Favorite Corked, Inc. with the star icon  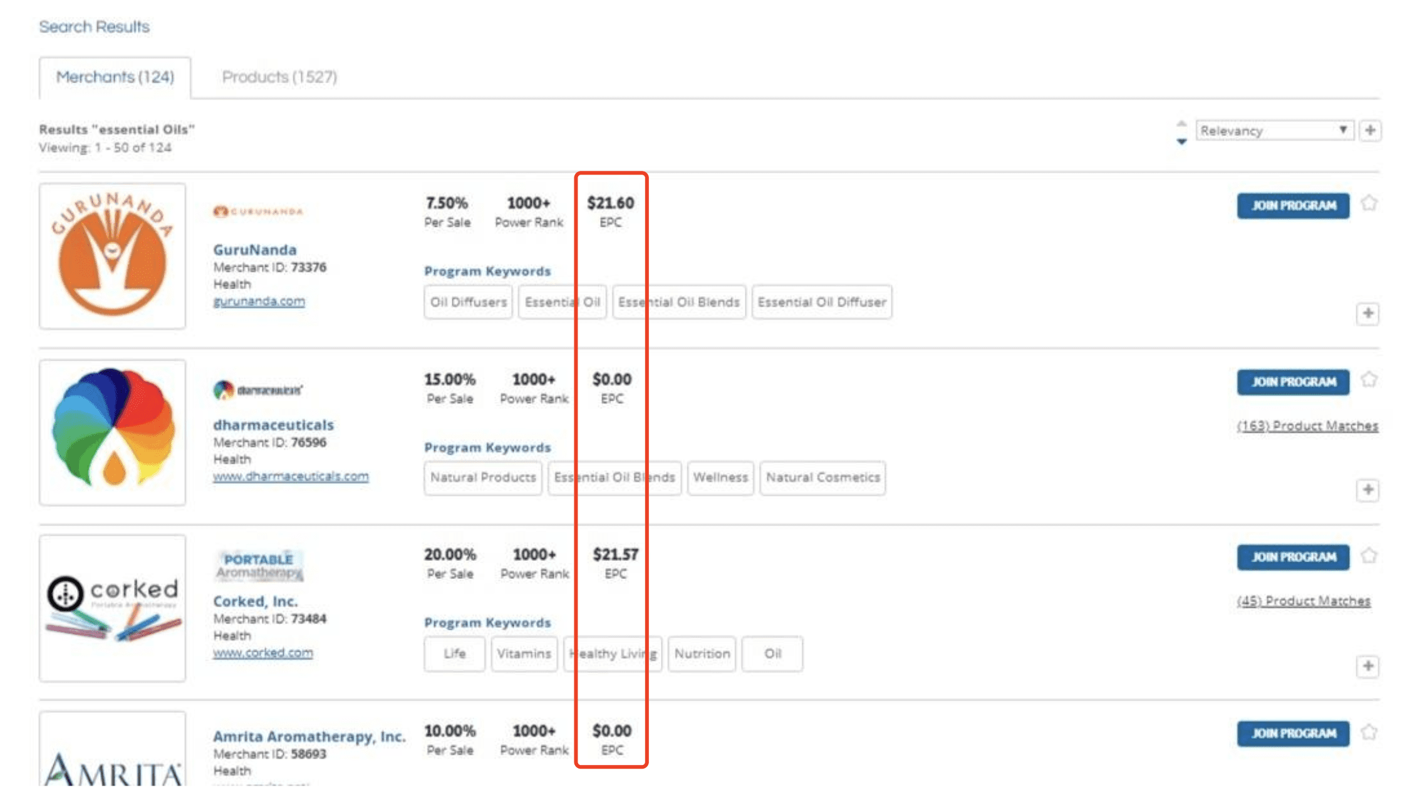pyautogui.click(x=1369, y=556)
